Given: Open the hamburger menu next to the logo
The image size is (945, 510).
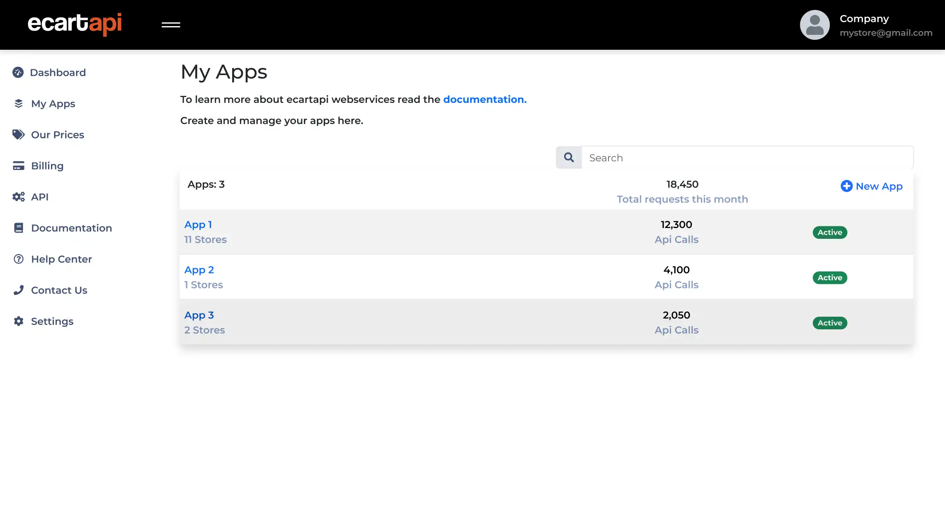Looking at the screenshot, I should [171, 25].
